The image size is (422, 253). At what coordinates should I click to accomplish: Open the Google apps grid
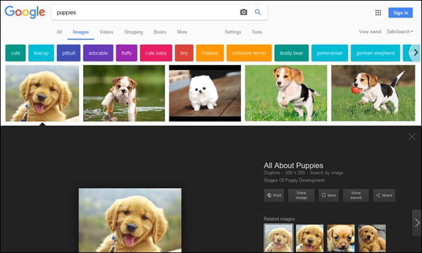[x=378, y=12]
